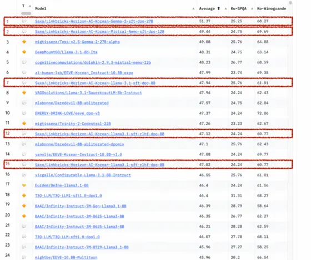311x260 pixels.
Task: Open the Saxo/Linkbricks-Horizon-AI-Korean-Gemma-2-sft-dpo-27B link
Action: coord(94,21)
